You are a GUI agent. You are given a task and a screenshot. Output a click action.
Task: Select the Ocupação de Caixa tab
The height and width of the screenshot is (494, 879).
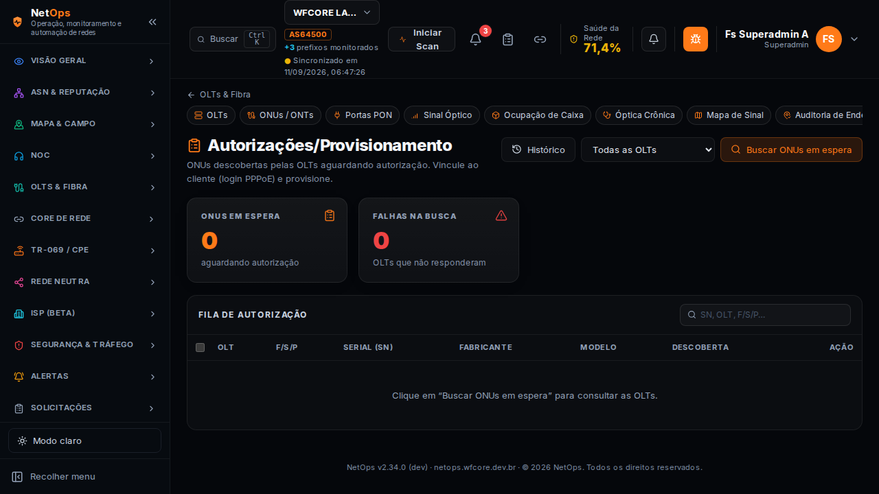tap(538, 115)
